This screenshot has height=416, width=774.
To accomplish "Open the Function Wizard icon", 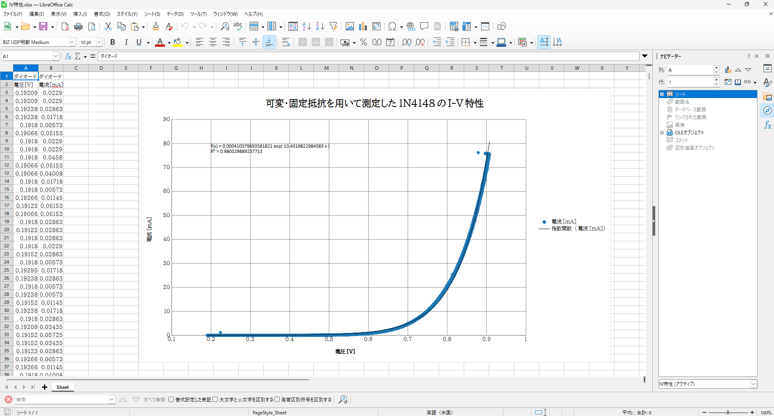I will [68, 56].
